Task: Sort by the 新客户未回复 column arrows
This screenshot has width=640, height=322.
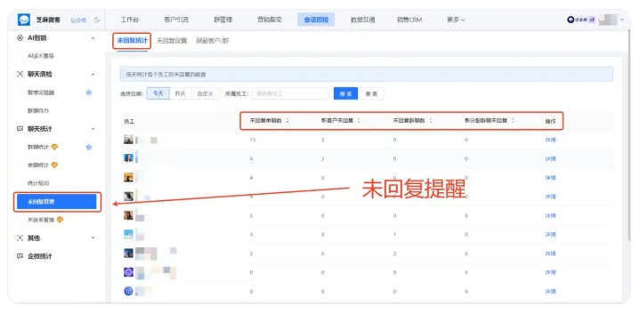Action: tap(359, 120)
